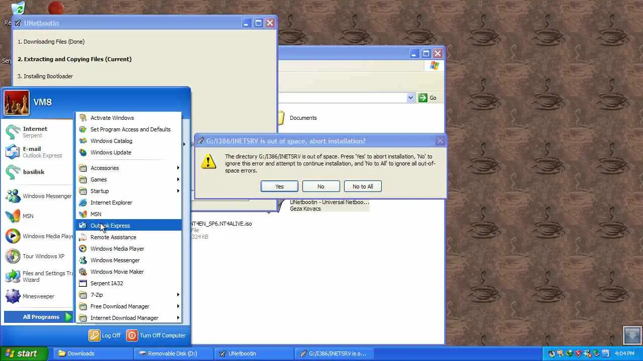
Task: Click step 1 Downloading Files (Done) text
Action: click(51, 42)
